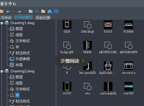The height and width of the screenshot is (106, 144).
Task: Collapse the Drawing2.dwg tree node
Action: tap(2, 71)
